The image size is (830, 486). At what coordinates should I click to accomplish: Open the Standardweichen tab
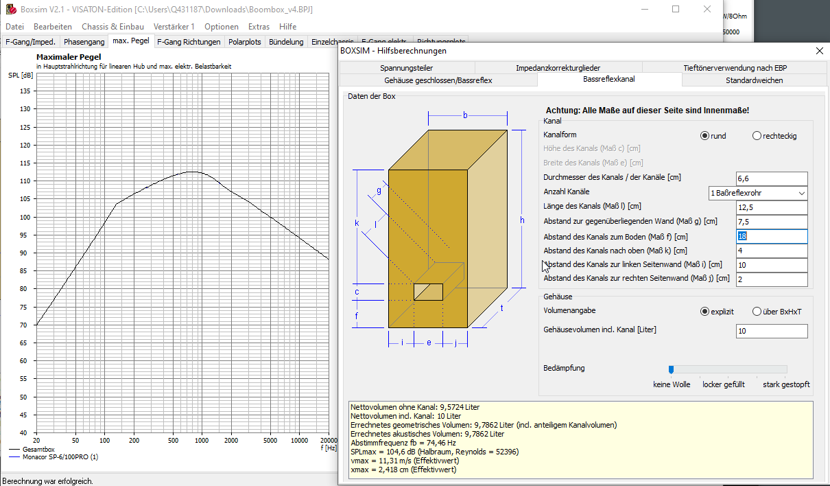(754, 80)
